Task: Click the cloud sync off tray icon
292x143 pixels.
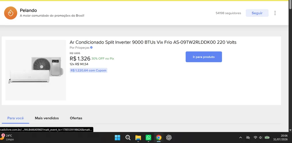Action: point(248,138)
